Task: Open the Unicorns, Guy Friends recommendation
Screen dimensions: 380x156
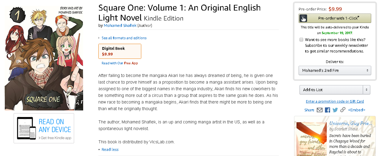Action: 350,123
